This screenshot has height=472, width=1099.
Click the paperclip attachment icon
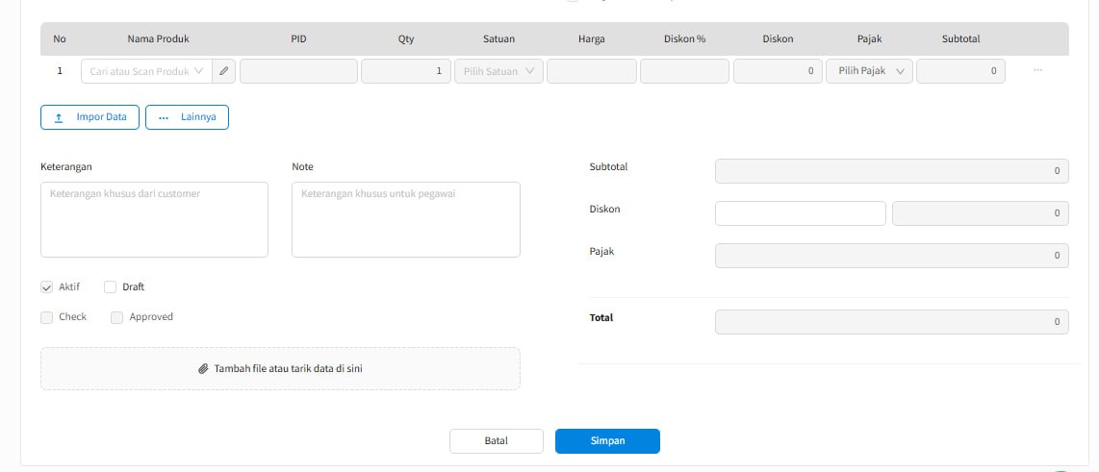pos(203,368)
